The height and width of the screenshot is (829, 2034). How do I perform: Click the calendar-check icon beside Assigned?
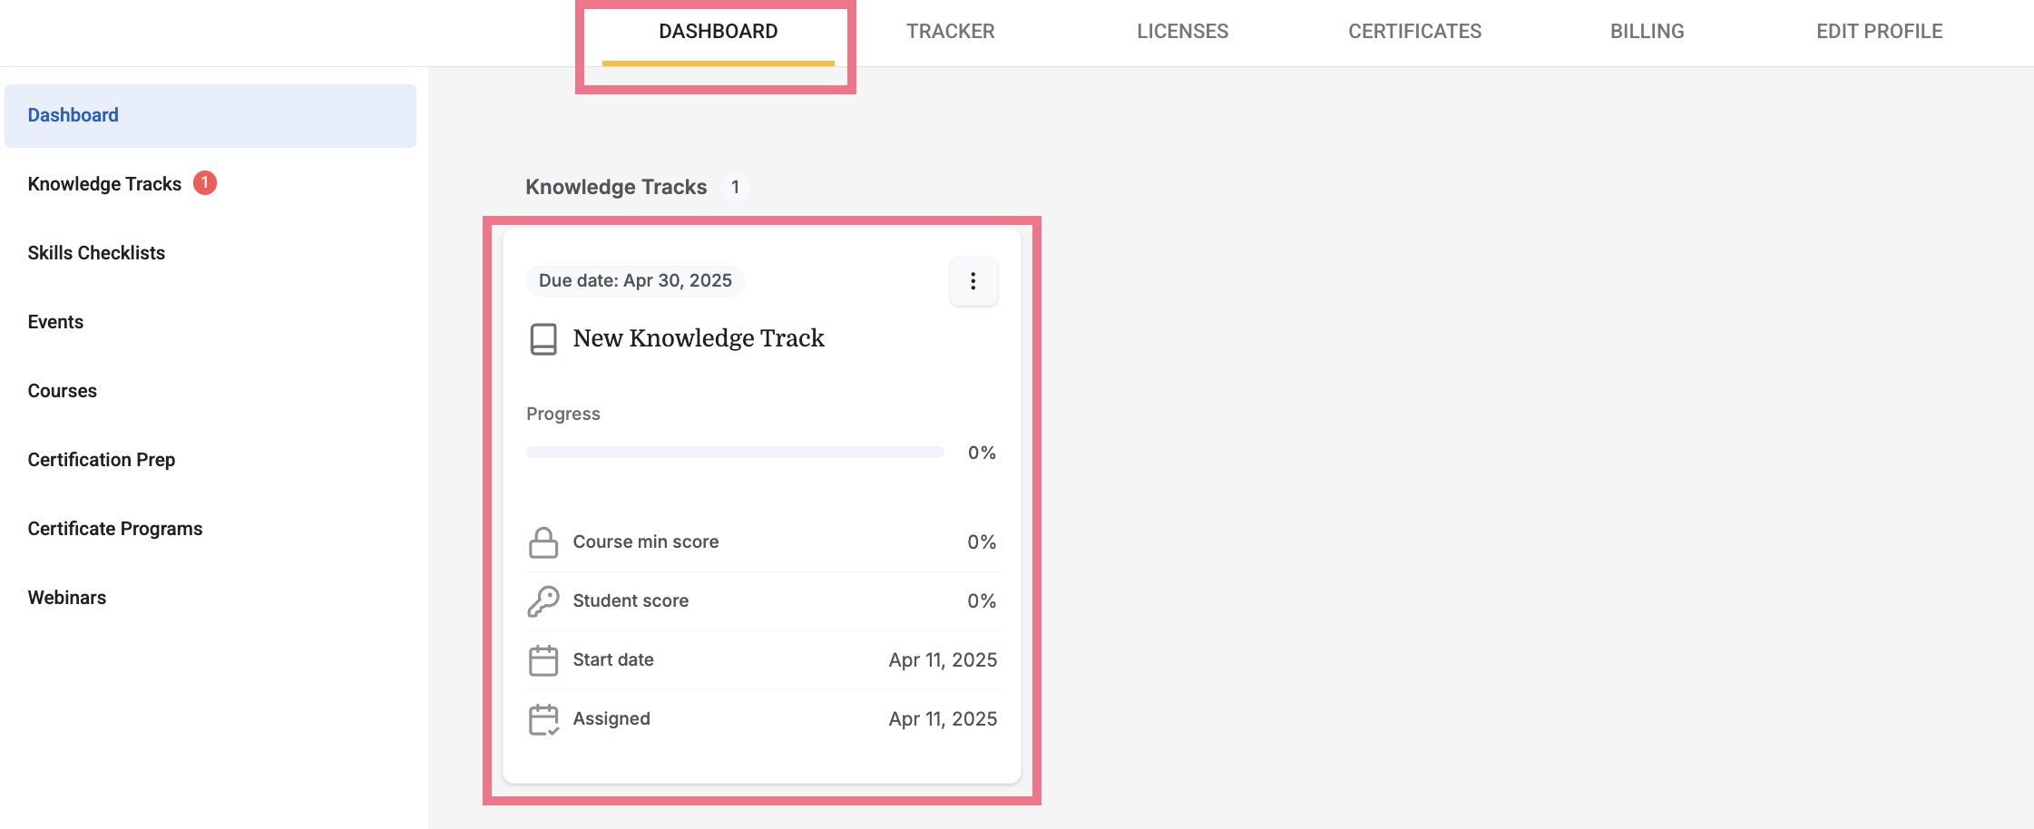[543, 719]
